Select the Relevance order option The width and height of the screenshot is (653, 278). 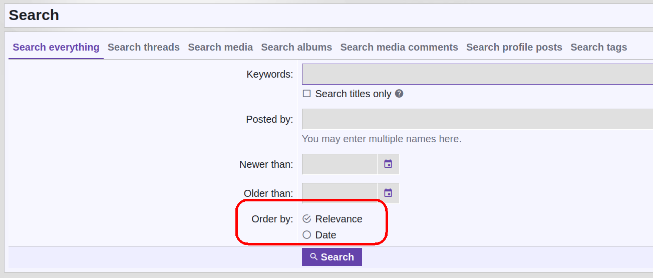pyautogui.click(x=307, y=219)
